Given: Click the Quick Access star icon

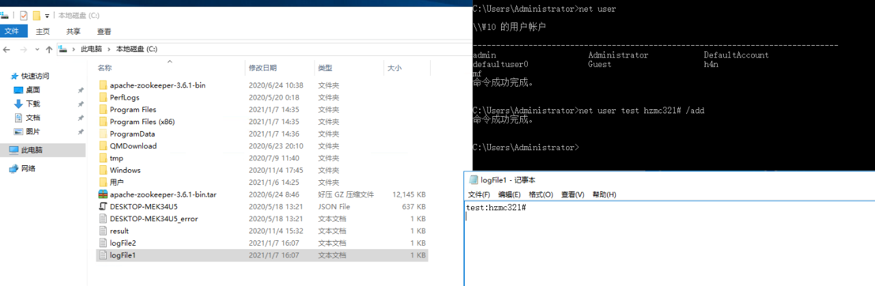Looking at the screenshot, I should pos(14,76).
